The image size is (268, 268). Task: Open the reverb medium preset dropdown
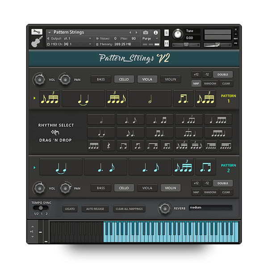click(210, 208)
